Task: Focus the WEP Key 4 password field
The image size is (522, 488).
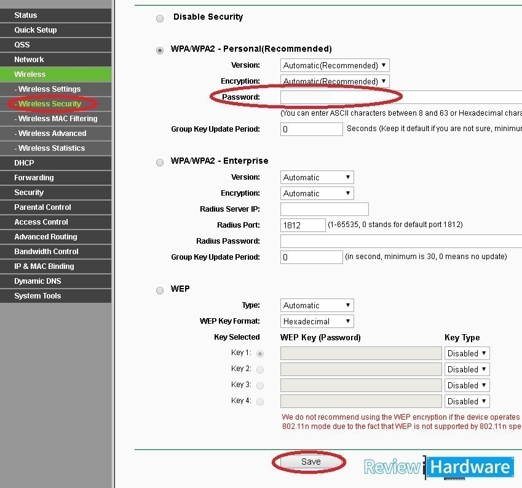Action: pyautogui.click(x=361, y=401)
